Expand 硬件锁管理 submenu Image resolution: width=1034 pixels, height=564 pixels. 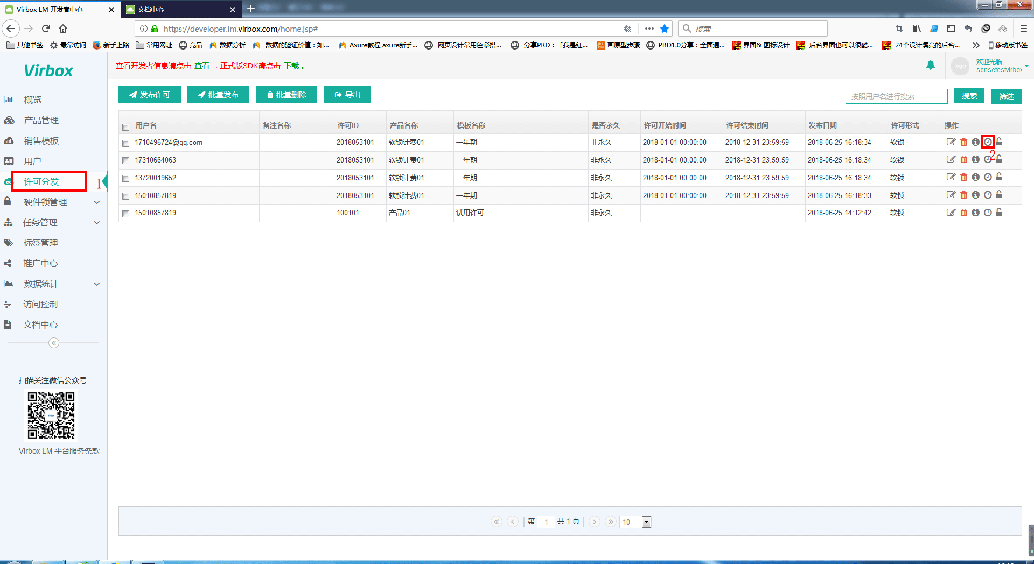pos(97,202)
